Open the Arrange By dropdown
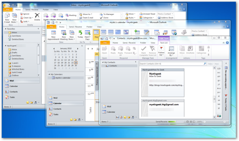 (x=171, y=51)
